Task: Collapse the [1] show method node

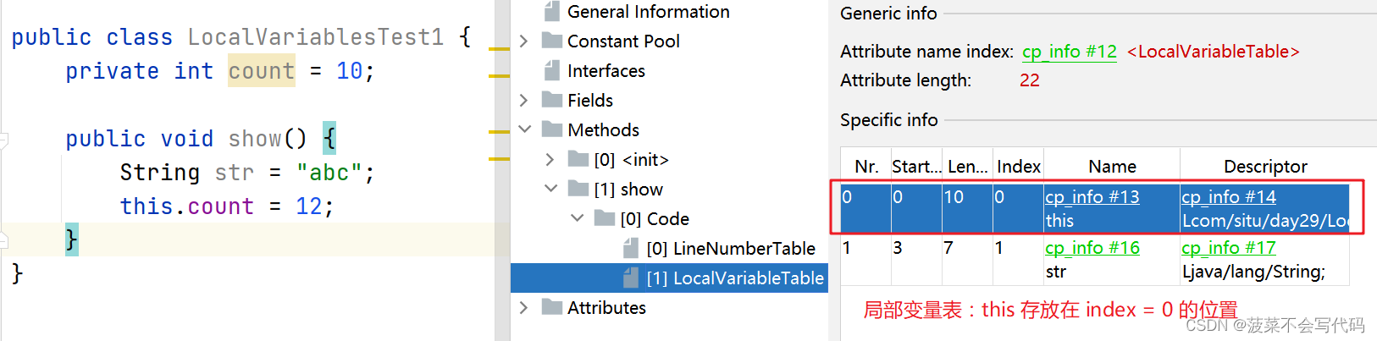Action: coord(550,189)
